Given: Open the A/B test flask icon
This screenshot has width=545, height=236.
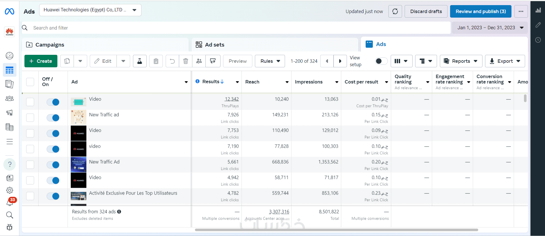Looking at the screenshot, I should (140, 61).
